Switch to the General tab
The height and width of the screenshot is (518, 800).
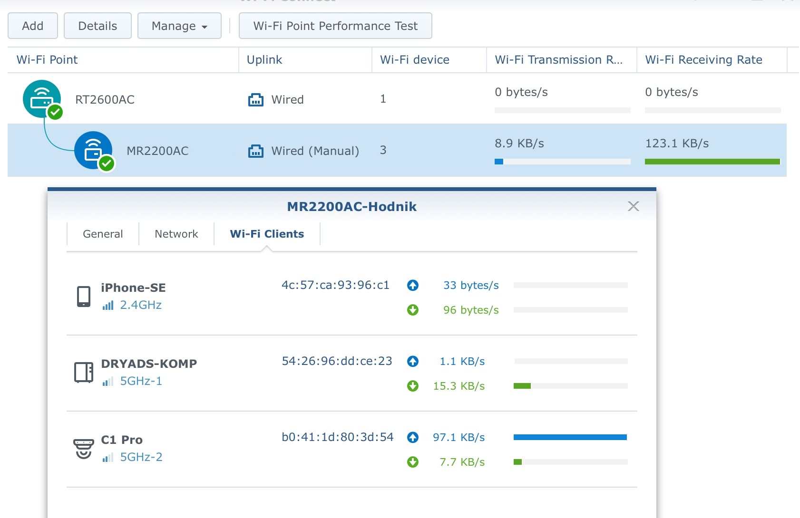[x=103, y=234]
